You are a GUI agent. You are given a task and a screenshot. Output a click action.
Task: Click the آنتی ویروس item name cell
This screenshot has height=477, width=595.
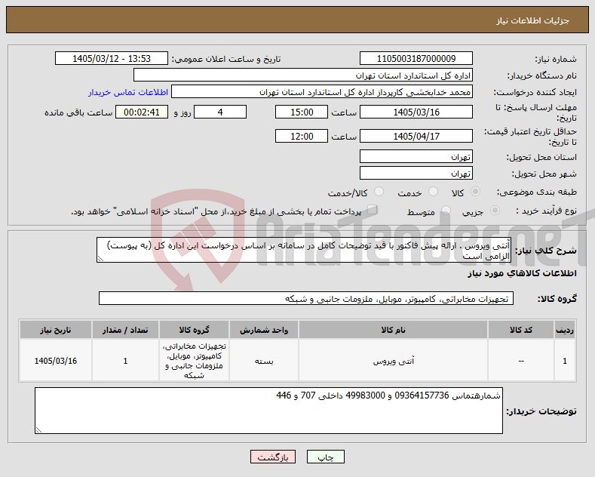coord(393,361)
